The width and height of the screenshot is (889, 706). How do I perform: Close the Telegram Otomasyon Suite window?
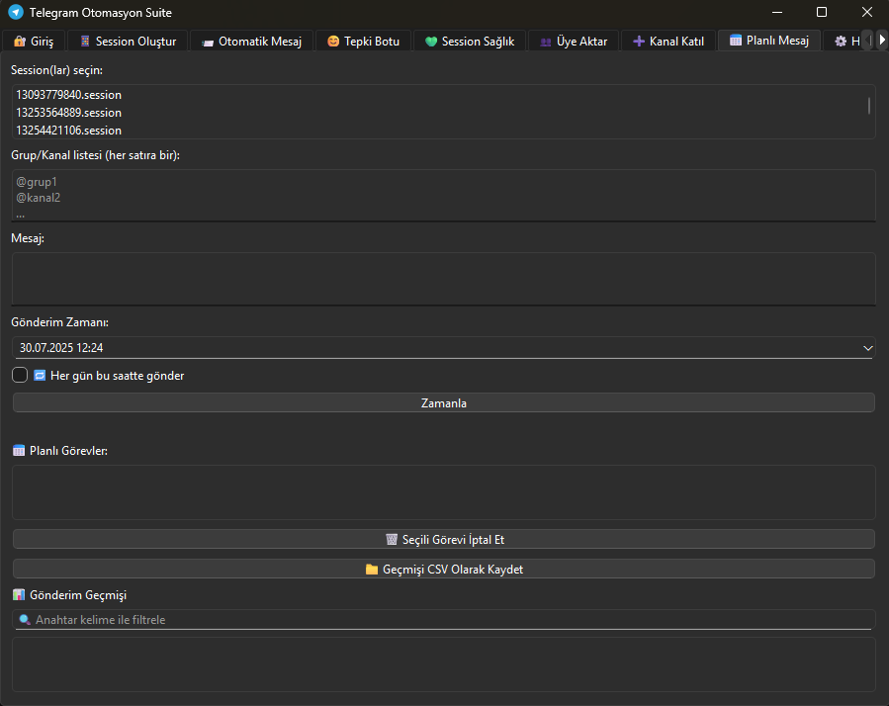coord(867,12)
